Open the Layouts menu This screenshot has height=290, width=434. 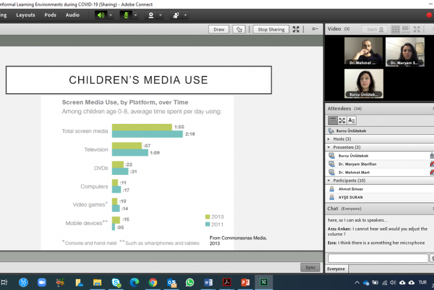pos(25,15)
